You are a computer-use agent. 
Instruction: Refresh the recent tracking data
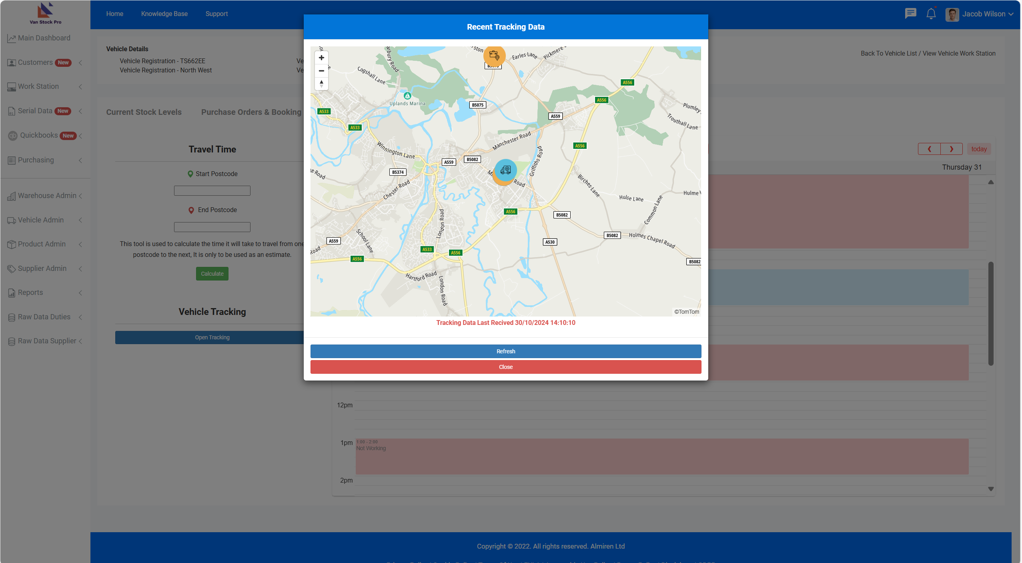click(506, 351)
